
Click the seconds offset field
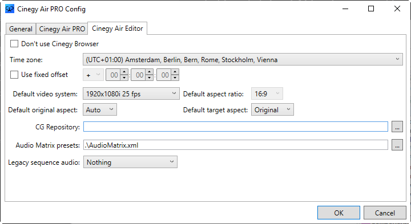click(164, 75)
